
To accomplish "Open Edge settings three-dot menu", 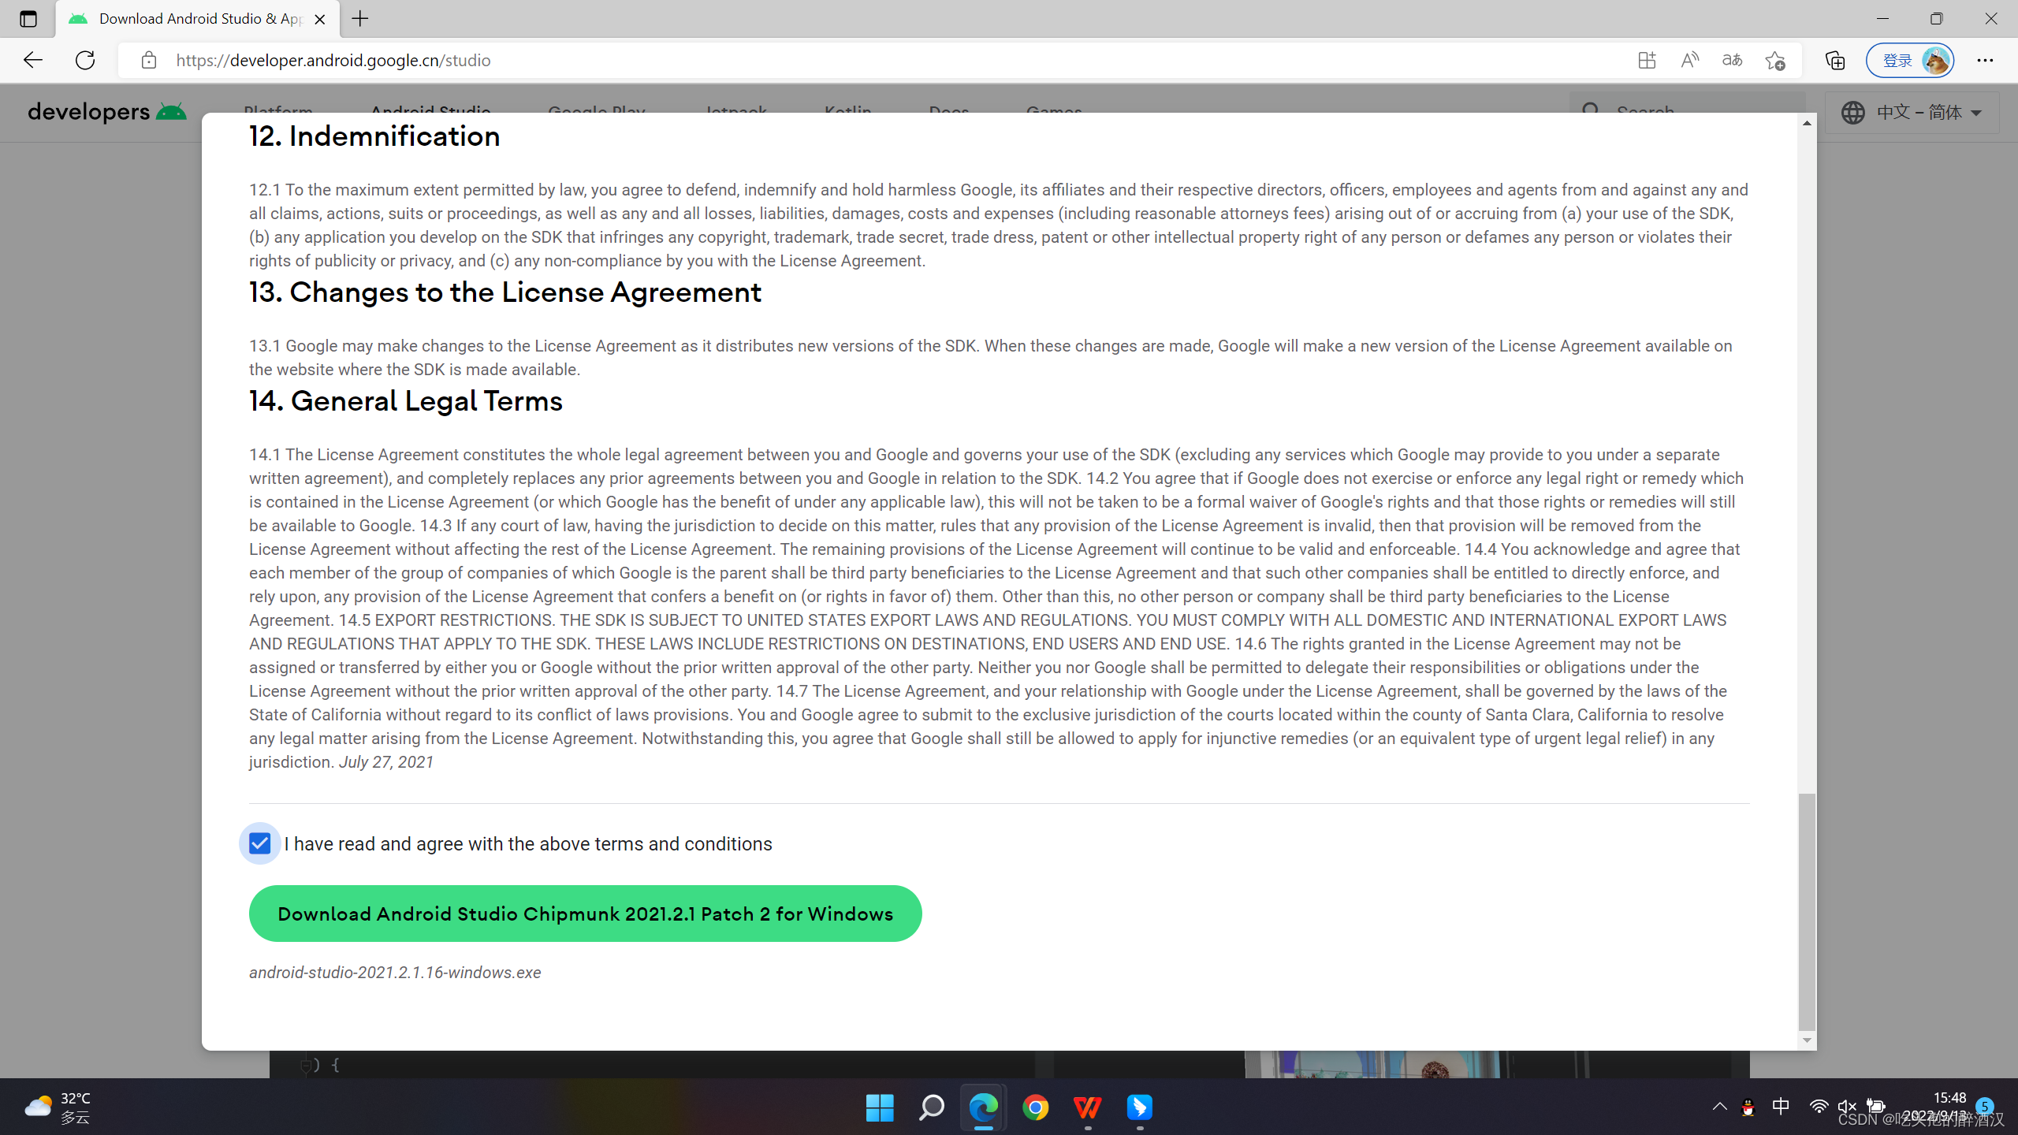I will pyautogui.click(x=1984, y=60).
